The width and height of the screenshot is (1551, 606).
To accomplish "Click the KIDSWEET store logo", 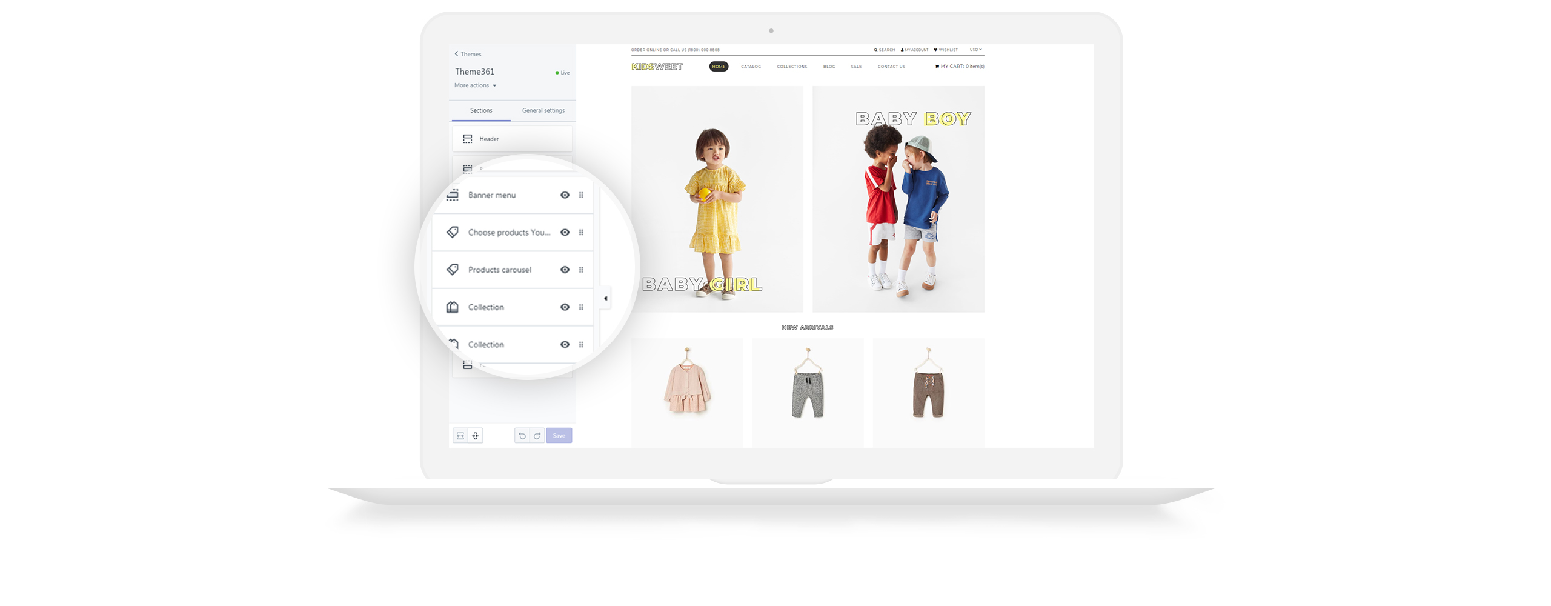I will pos(657,67).
